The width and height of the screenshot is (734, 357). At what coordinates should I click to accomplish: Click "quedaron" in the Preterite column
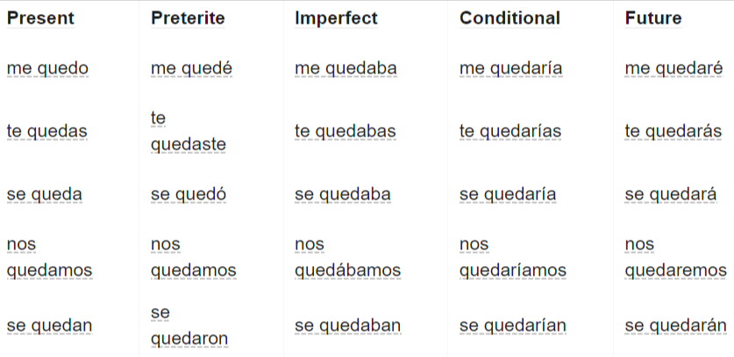point(189,339)
